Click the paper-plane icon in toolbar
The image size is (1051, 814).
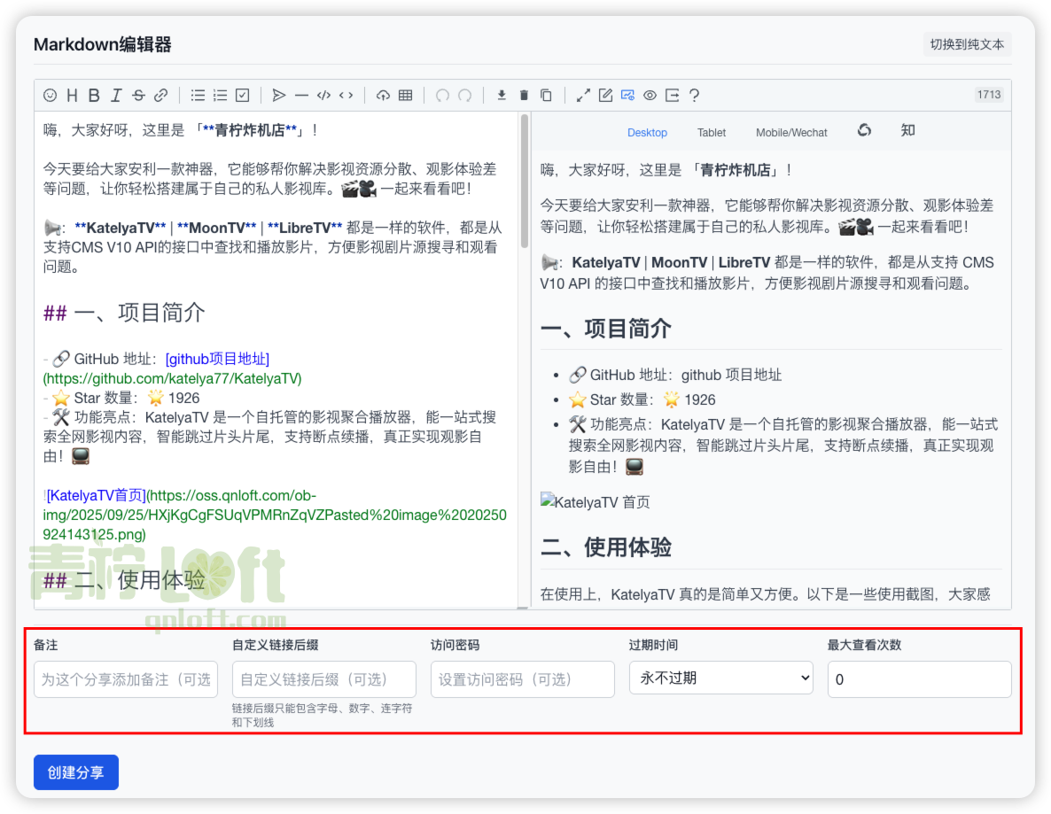pyautogui.click(x=279, y=95)
